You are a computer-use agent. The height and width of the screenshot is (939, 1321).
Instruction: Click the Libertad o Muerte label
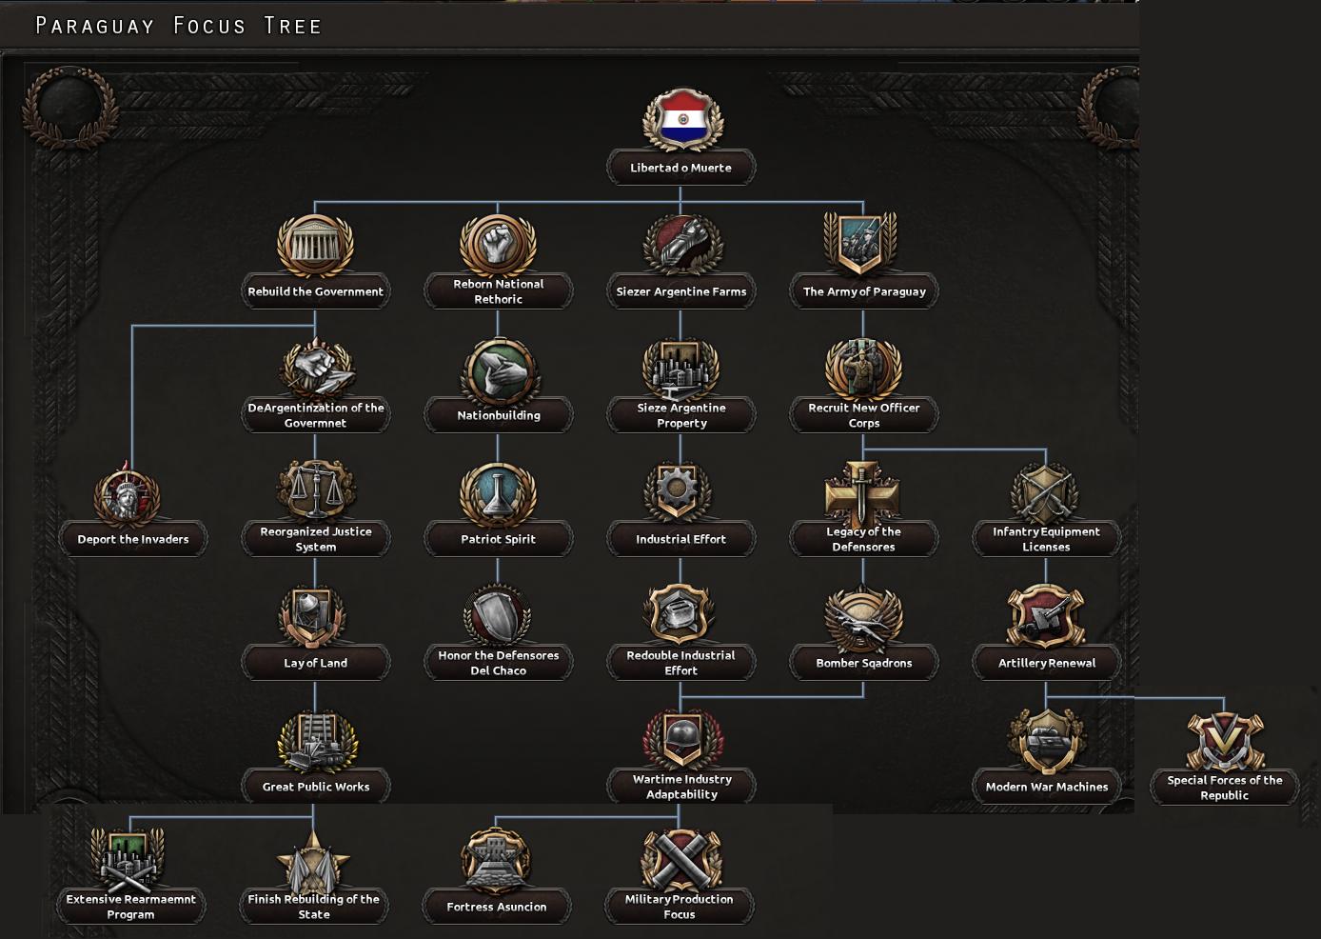[x=681, y=168]
